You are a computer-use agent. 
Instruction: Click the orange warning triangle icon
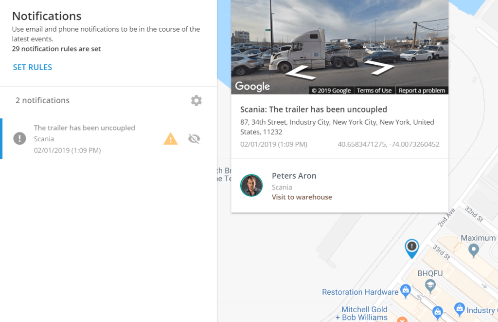point(171,139)
